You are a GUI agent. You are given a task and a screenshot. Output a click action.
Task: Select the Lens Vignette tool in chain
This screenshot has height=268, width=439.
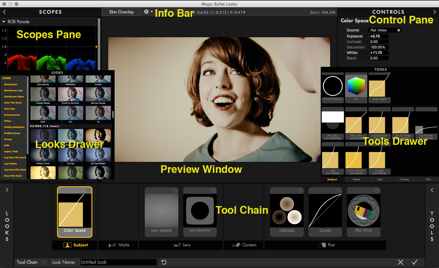[x=162, y=212]
